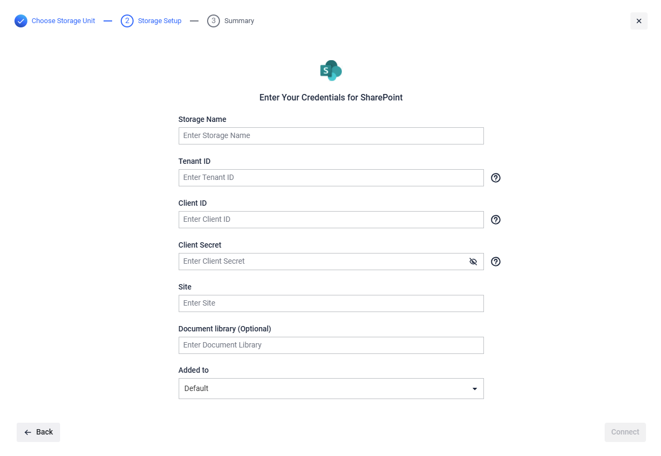Focus the Storage Name input field
Screen dimensions: 661x456
331,136
